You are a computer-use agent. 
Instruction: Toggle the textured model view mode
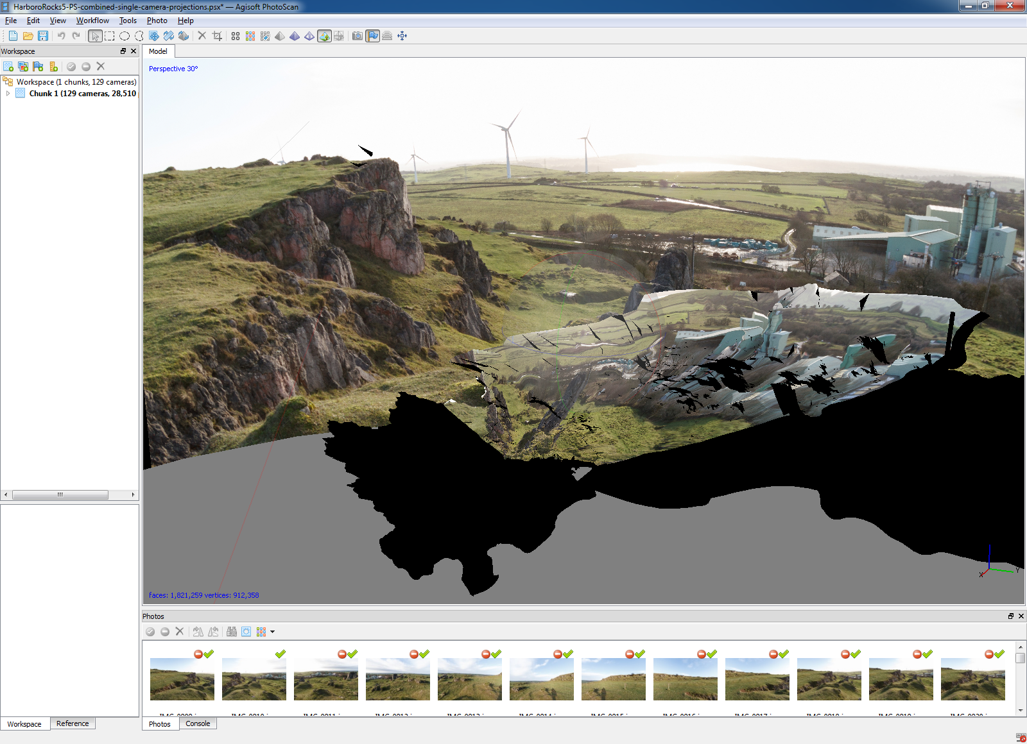tap(324, 36)
